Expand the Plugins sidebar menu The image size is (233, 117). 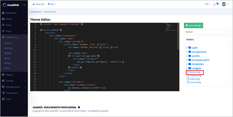(14, 75)
